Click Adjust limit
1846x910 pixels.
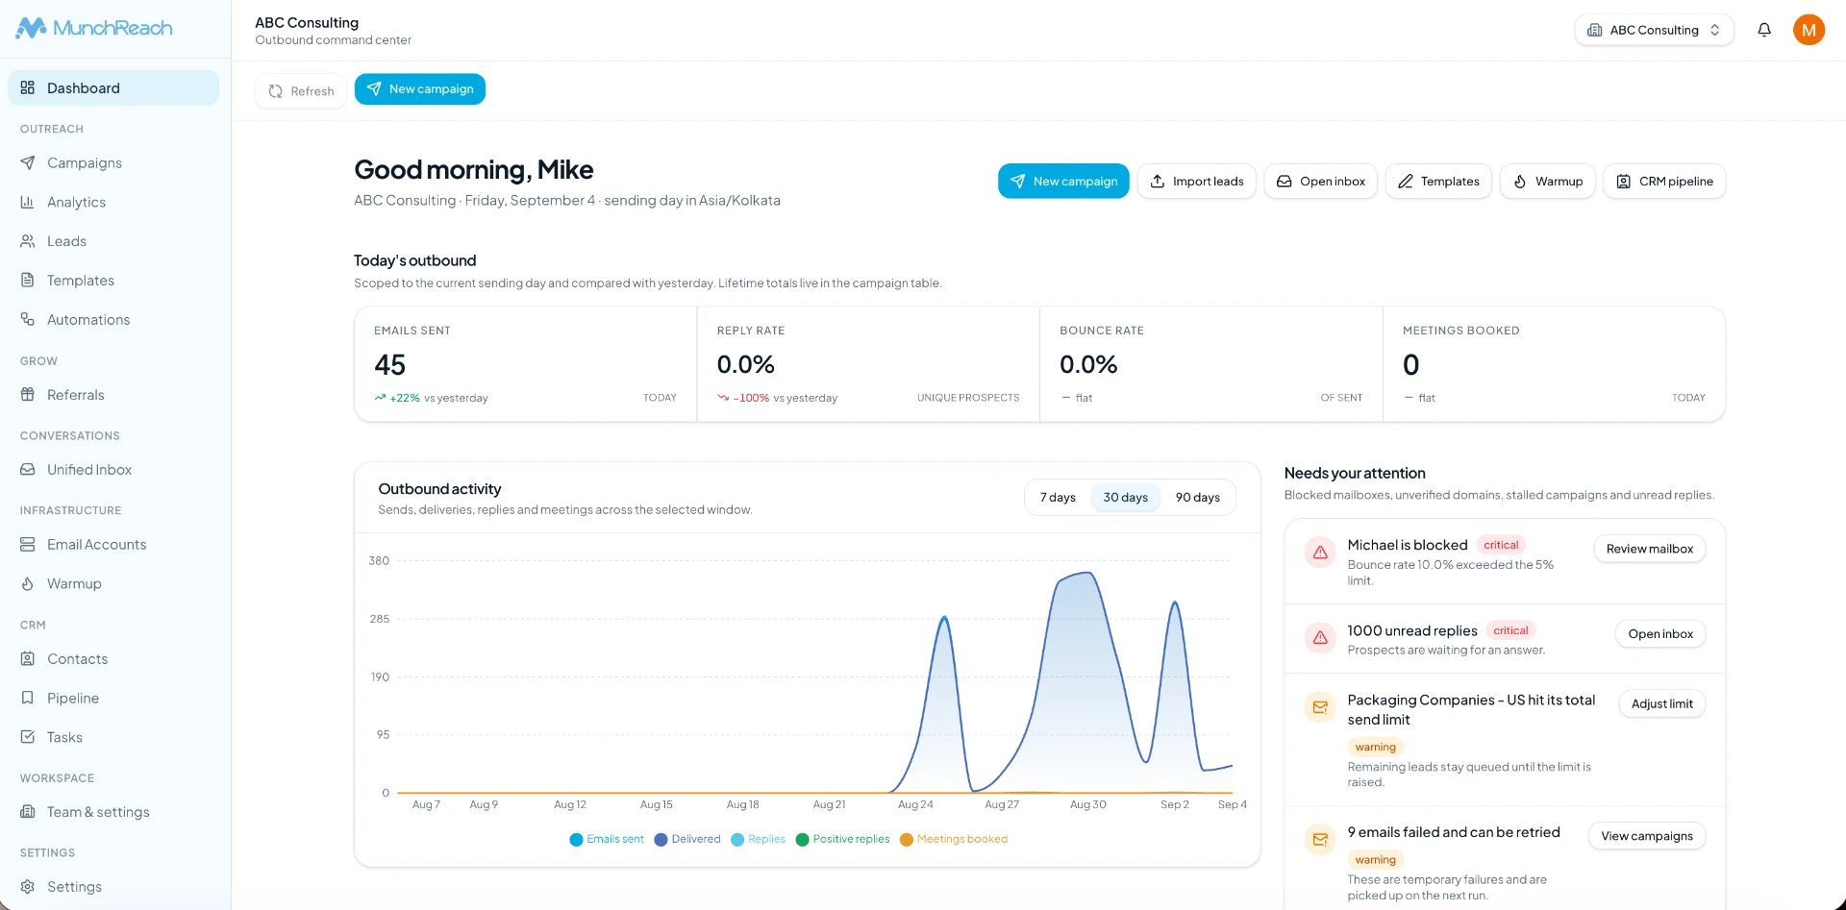tap(1662, 704)
